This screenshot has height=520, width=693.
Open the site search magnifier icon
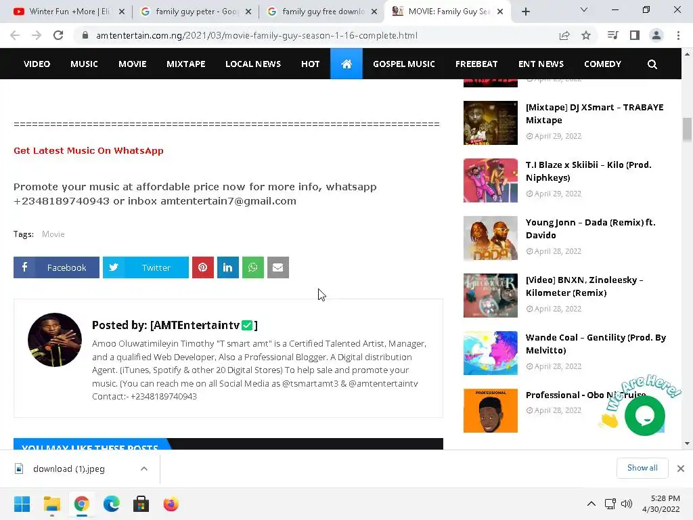tap(652, 64)
